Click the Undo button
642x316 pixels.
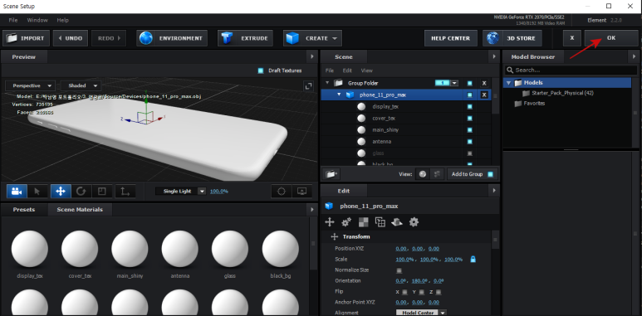[71, 38]
